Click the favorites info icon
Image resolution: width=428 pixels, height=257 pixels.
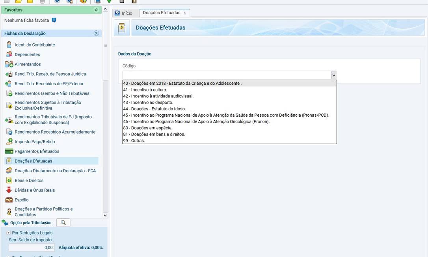54,20
